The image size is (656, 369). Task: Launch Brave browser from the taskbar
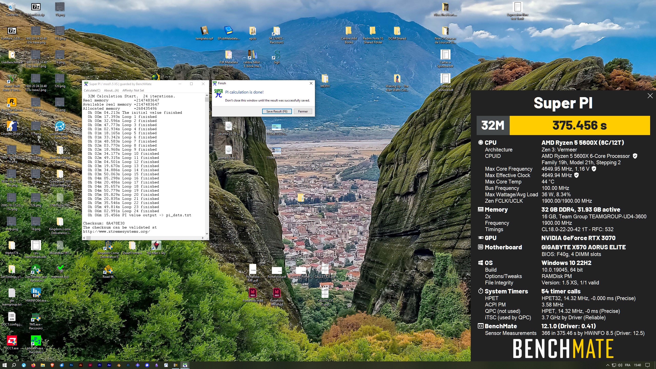[x=52, y=365]
